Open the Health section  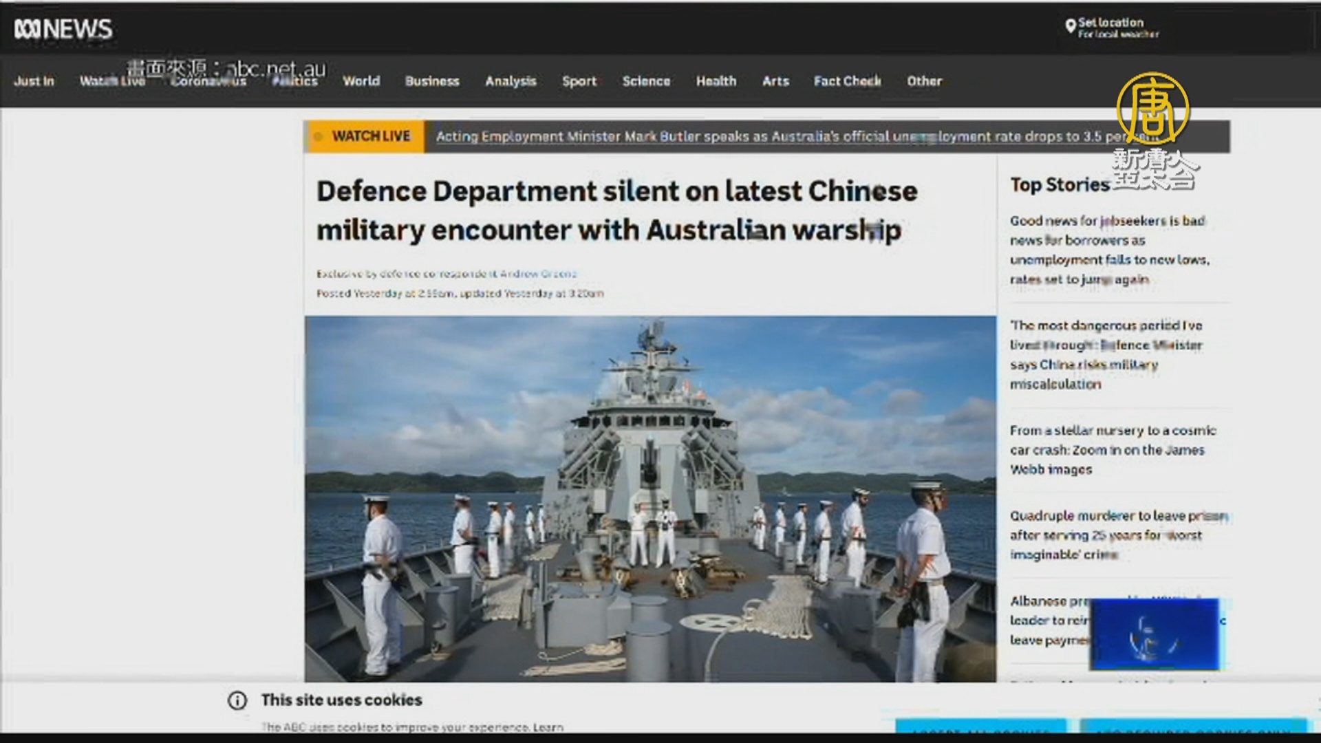click(x=716, y=81)
